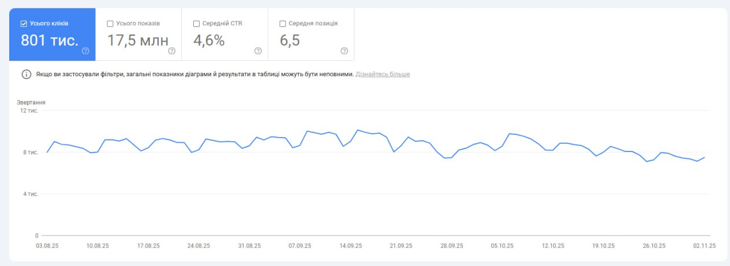Click the 14.09.25 date on the axis

pos(350,245)
